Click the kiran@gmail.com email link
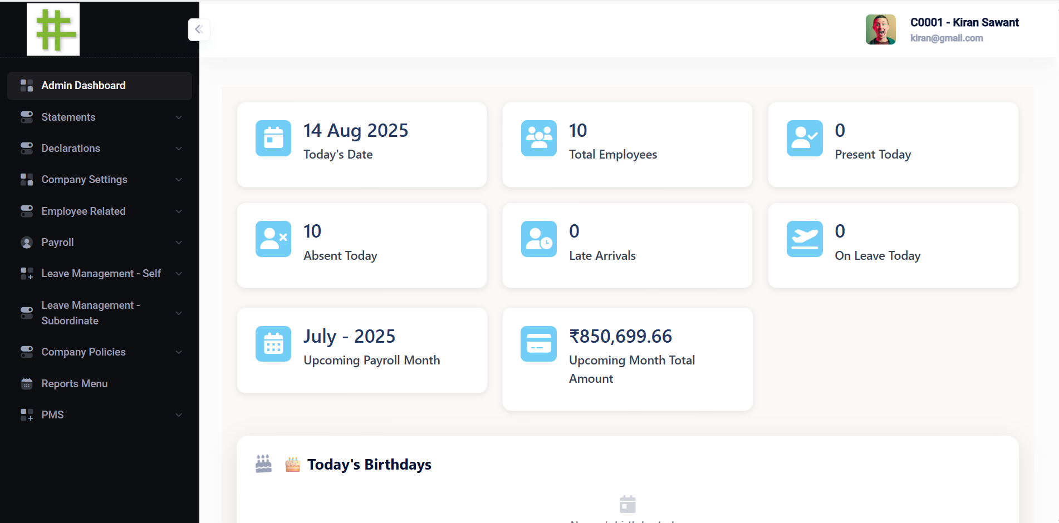Screen dimensions: 1059x523 click(947, 38)
